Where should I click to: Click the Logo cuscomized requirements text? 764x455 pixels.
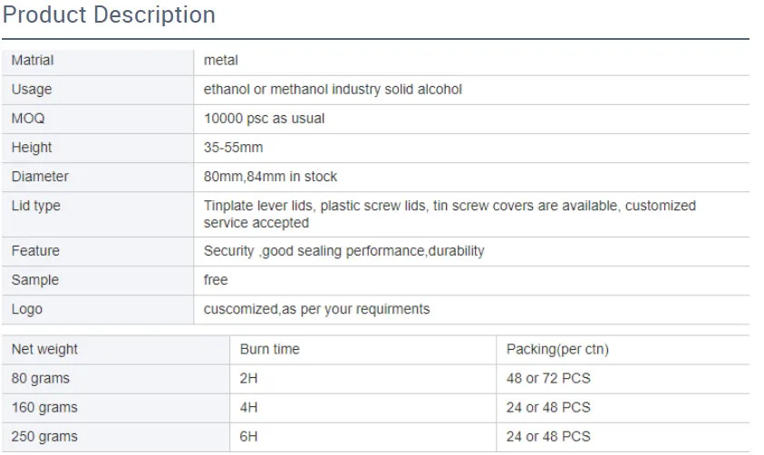pos(316,309)
